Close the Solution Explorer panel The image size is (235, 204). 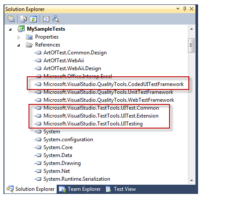pyautogui.click(x=192, y=9)
